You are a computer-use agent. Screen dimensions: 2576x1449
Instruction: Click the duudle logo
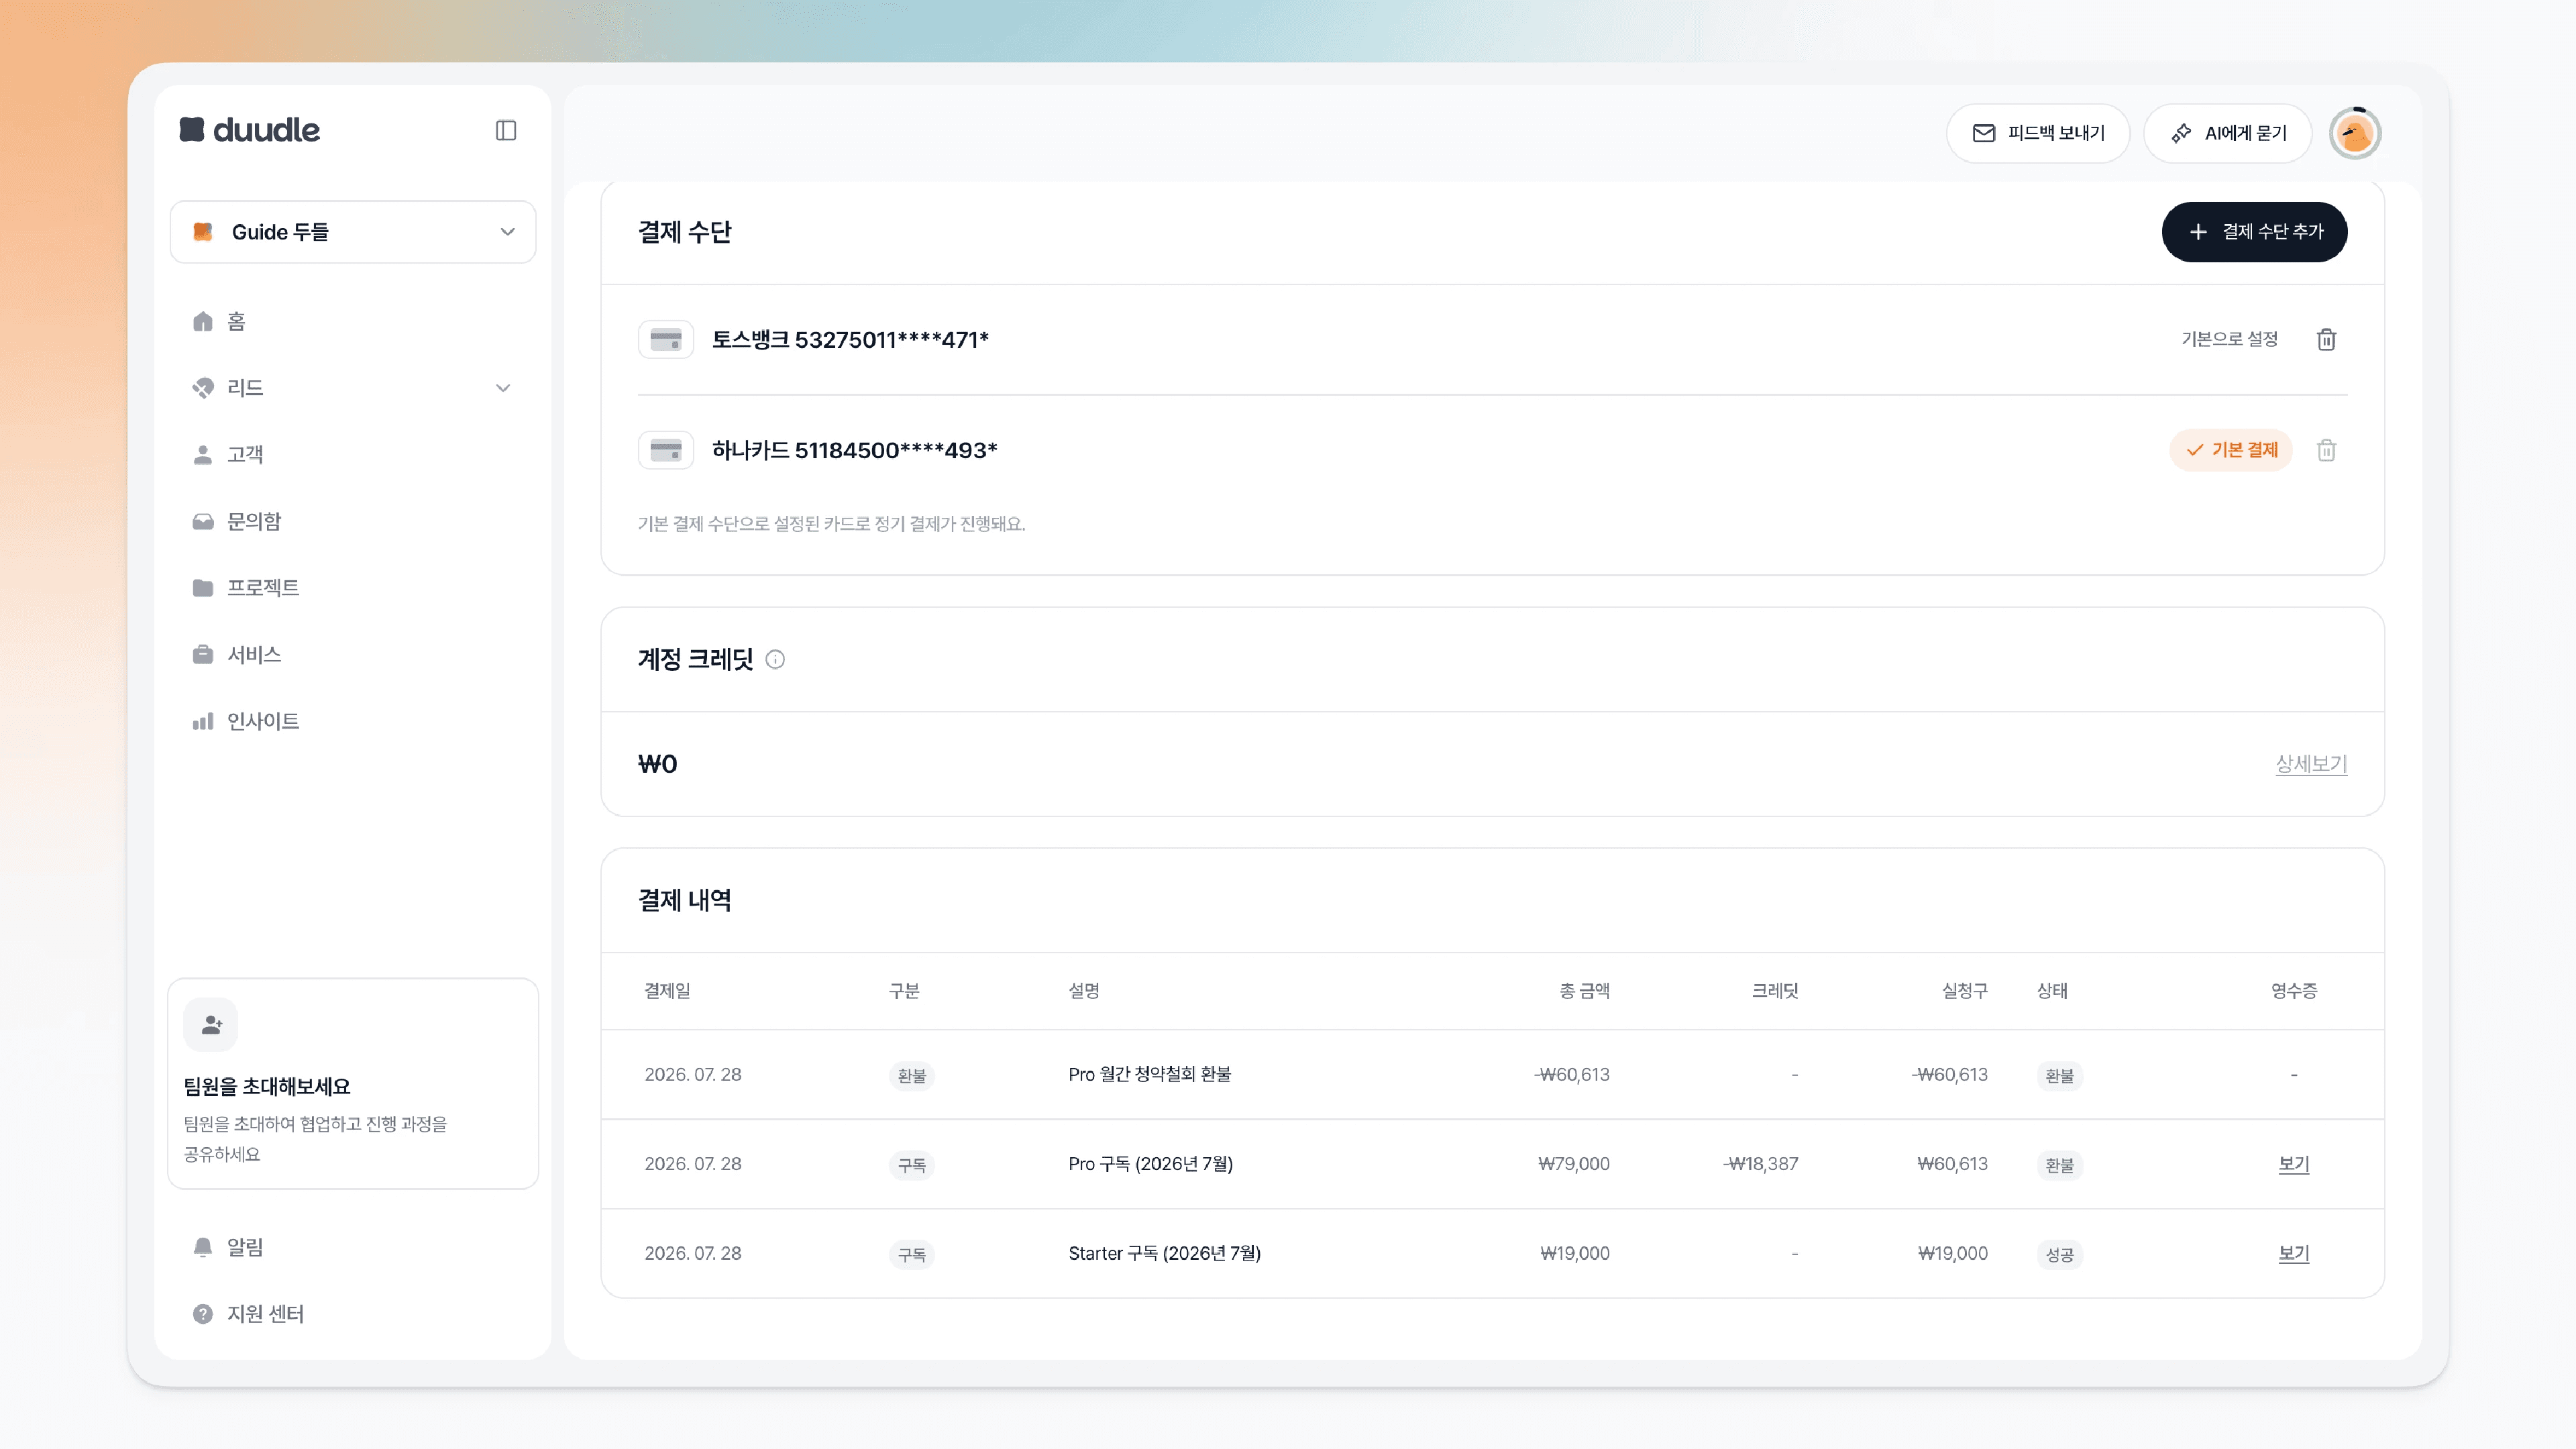[250, 130]
